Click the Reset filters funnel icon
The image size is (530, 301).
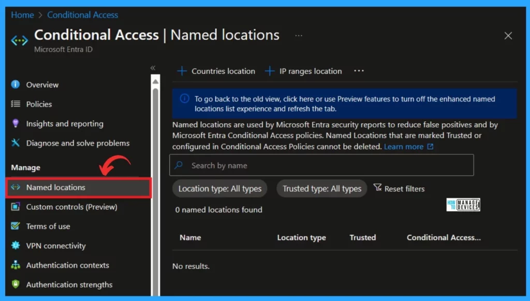pyautogui.click(x=377, y=187)
